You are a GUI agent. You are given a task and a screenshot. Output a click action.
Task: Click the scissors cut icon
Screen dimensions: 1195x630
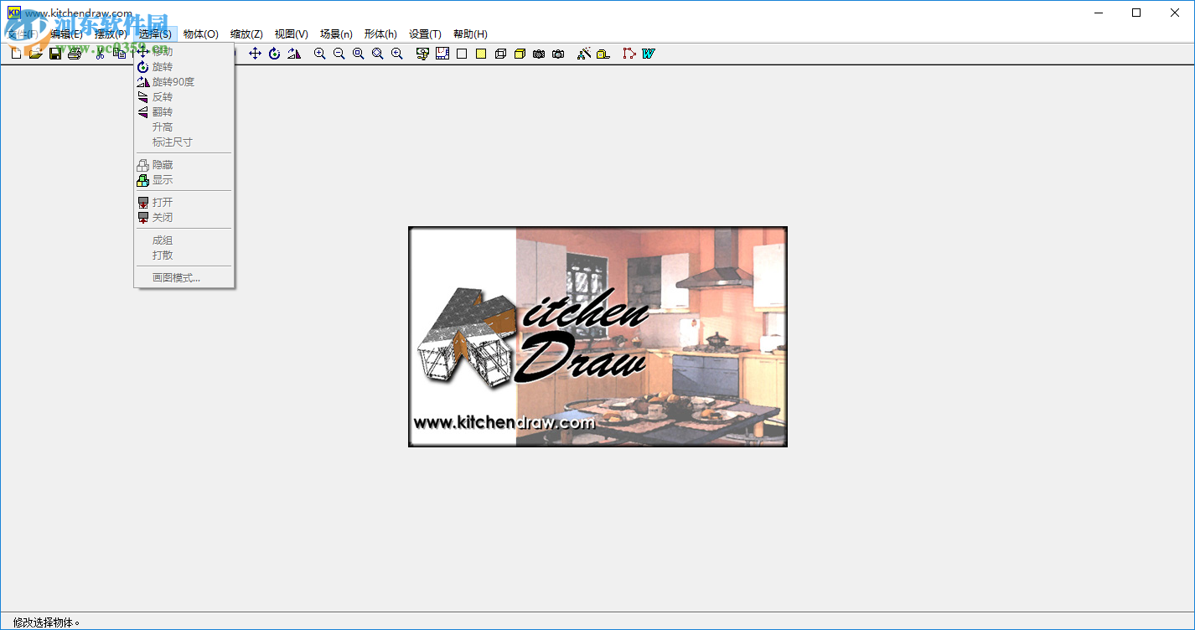click(100, 54)
